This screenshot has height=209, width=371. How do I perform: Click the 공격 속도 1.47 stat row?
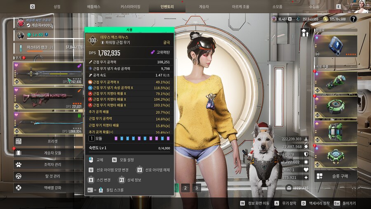coord(129,75)
